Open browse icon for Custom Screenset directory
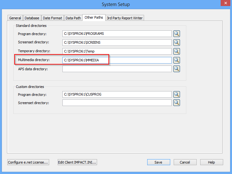The image size is (232, 174). click(x=177, y=103)
